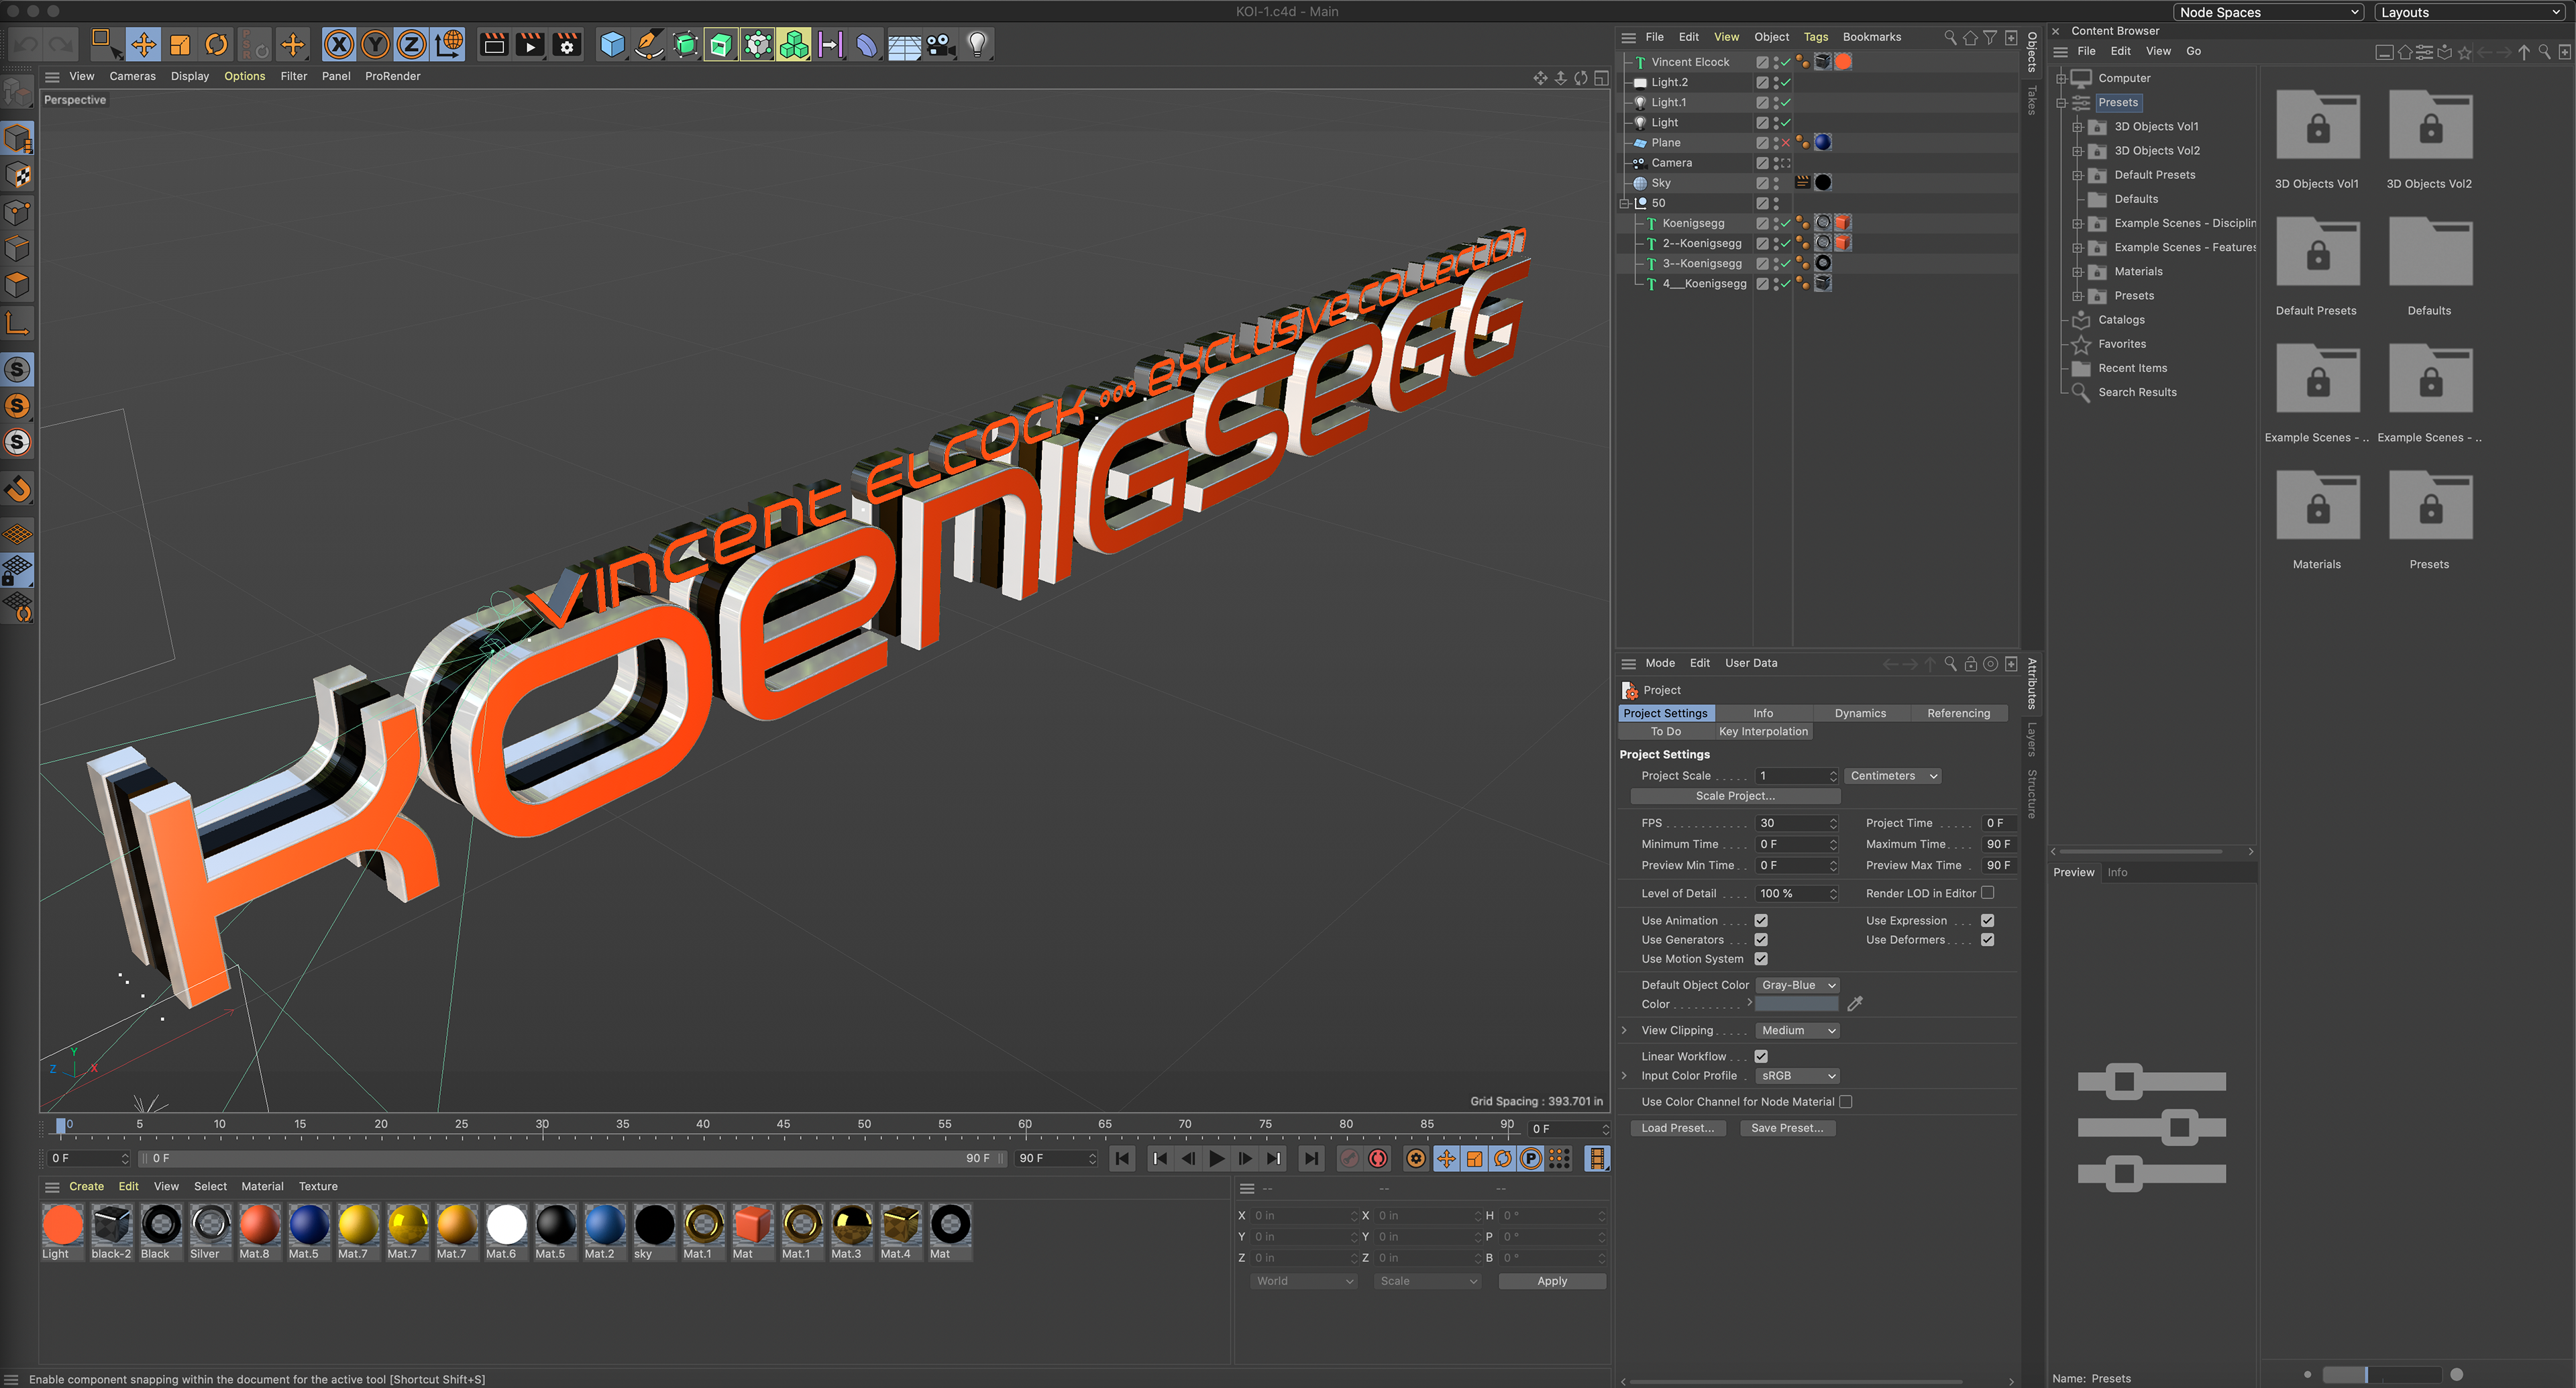Collapse the 50 null object group
The height and width of the screenshot is (1388, 2576).
click(1625, 203)
